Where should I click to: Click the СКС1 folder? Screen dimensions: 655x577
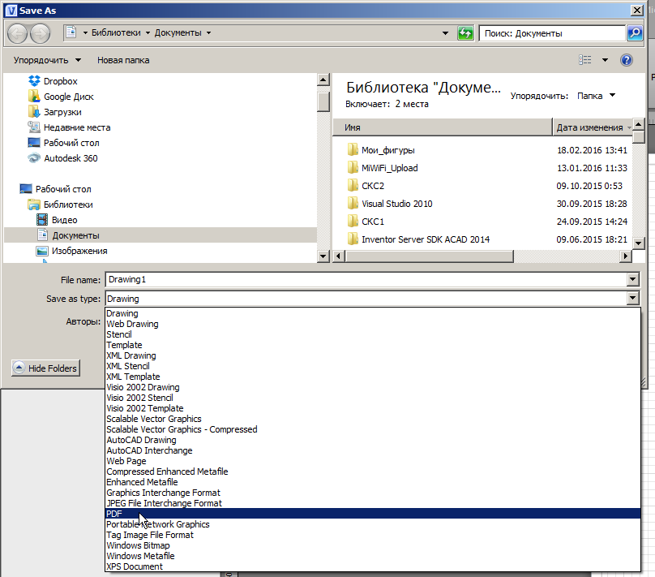pos(373,222)
